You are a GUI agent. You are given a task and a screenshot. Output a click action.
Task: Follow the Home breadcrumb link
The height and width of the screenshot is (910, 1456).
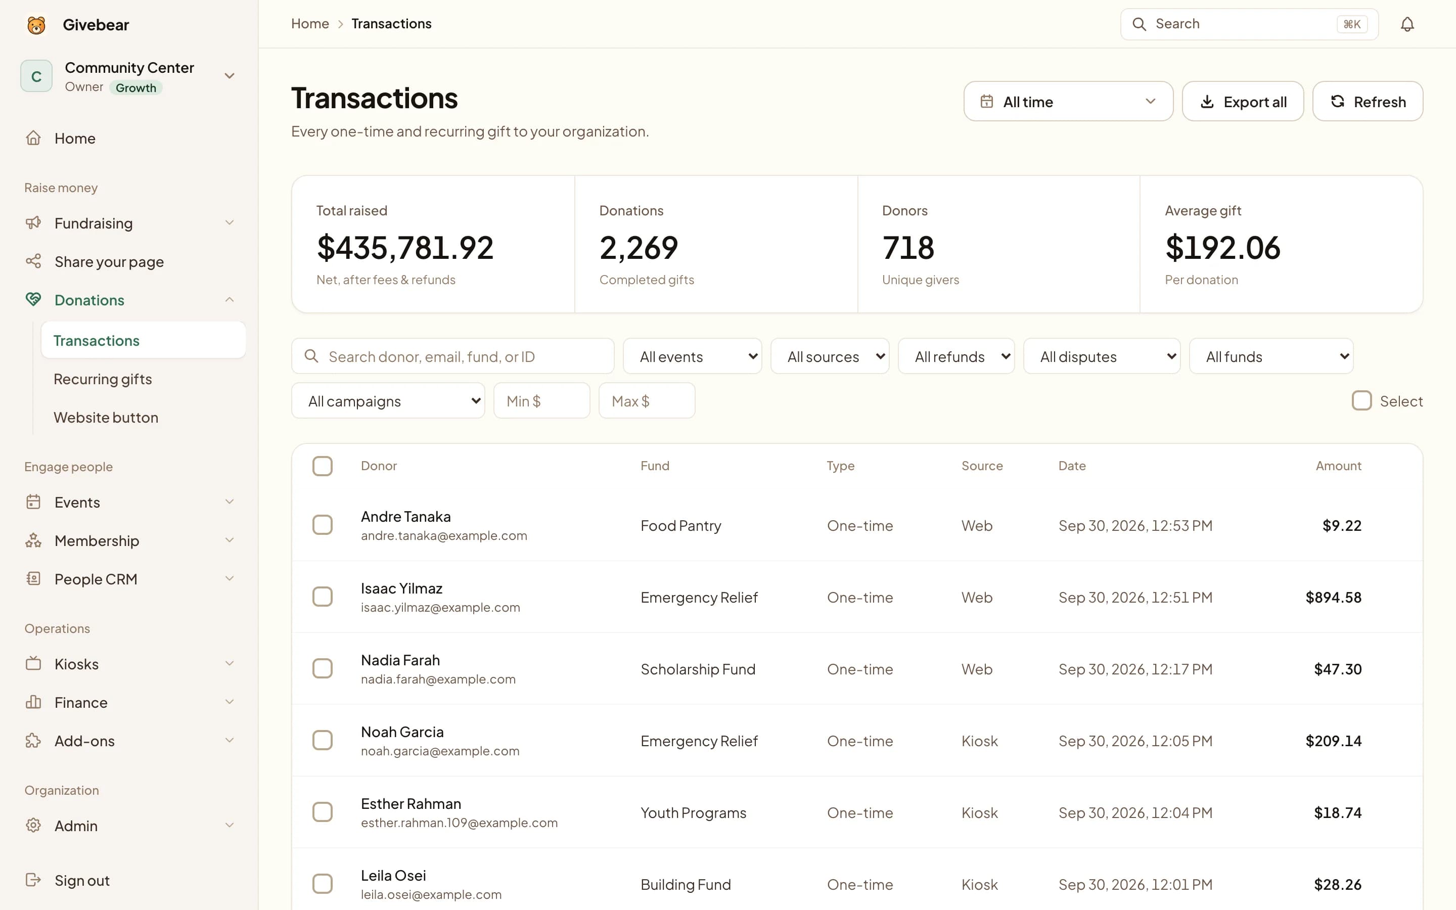click(310, 23)
